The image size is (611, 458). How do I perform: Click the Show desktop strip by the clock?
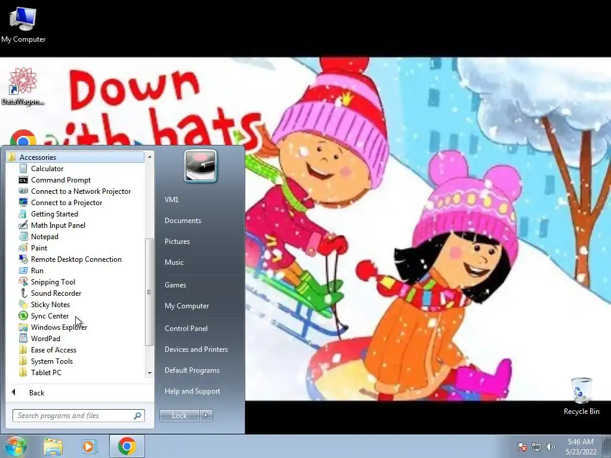(607, 446)
